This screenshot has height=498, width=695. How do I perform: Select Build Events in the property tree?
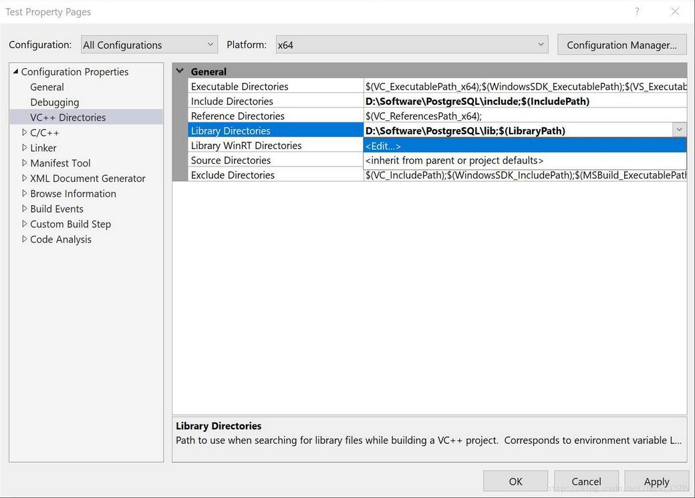pyautogui.click(x=57, y=209)
